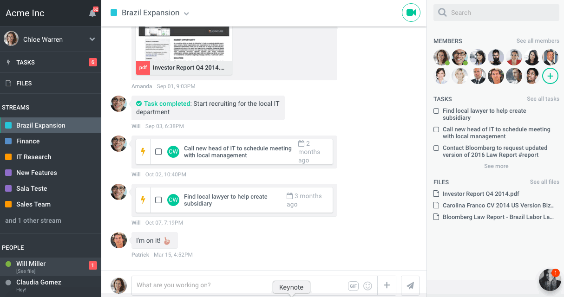Viewport: 564px width, 297px height.
Task: Check 'Find local lawyer' task in sidebar
Action: tap(436, 111)
